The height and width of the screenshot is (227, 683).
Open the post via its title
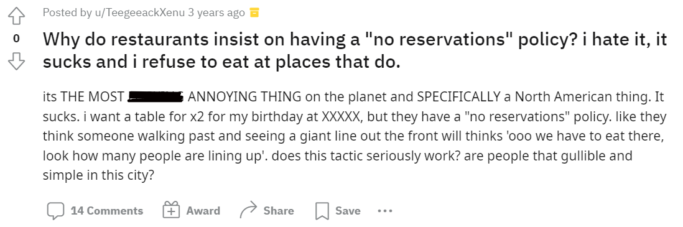(x=355, y=51)
